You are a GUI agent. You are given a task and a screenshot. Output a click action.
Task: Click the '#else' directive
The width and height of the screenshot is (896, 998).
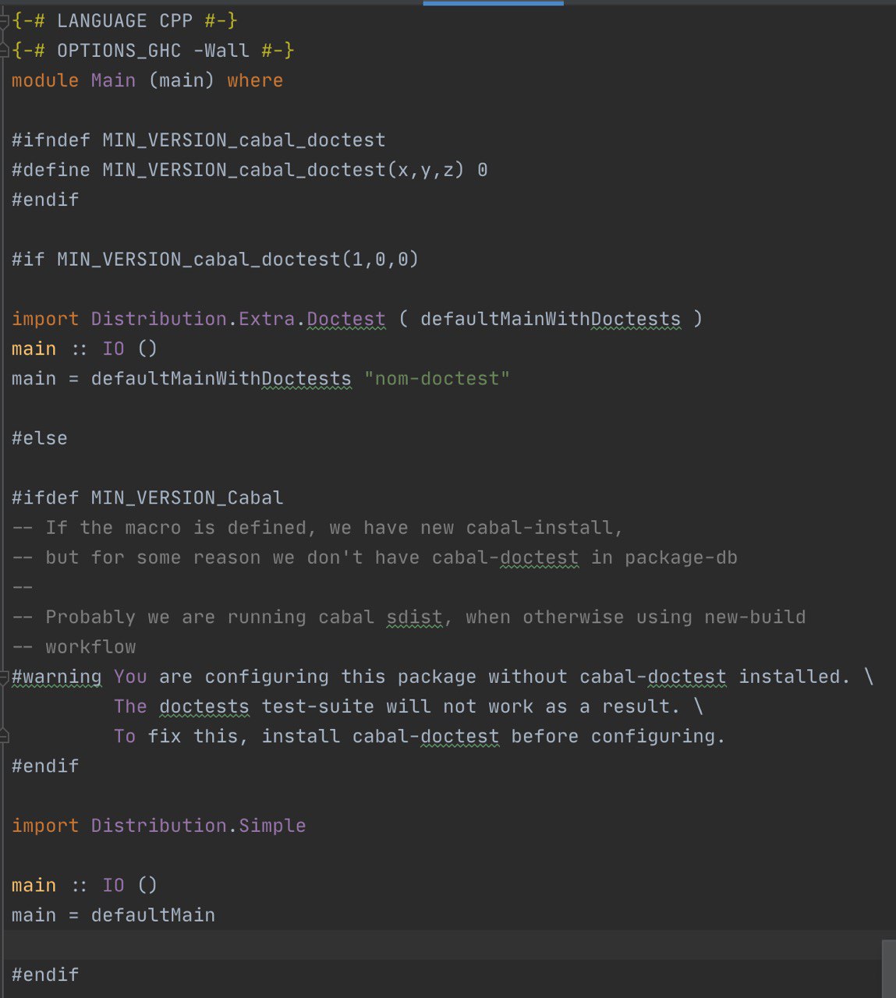(40, 438)
